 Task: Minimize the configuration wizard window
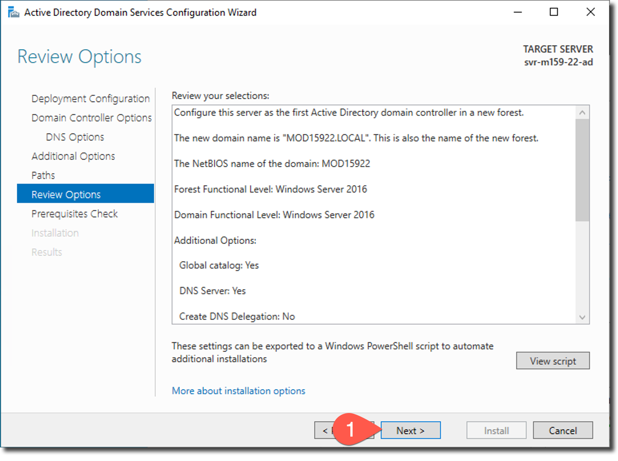[518, 12]
